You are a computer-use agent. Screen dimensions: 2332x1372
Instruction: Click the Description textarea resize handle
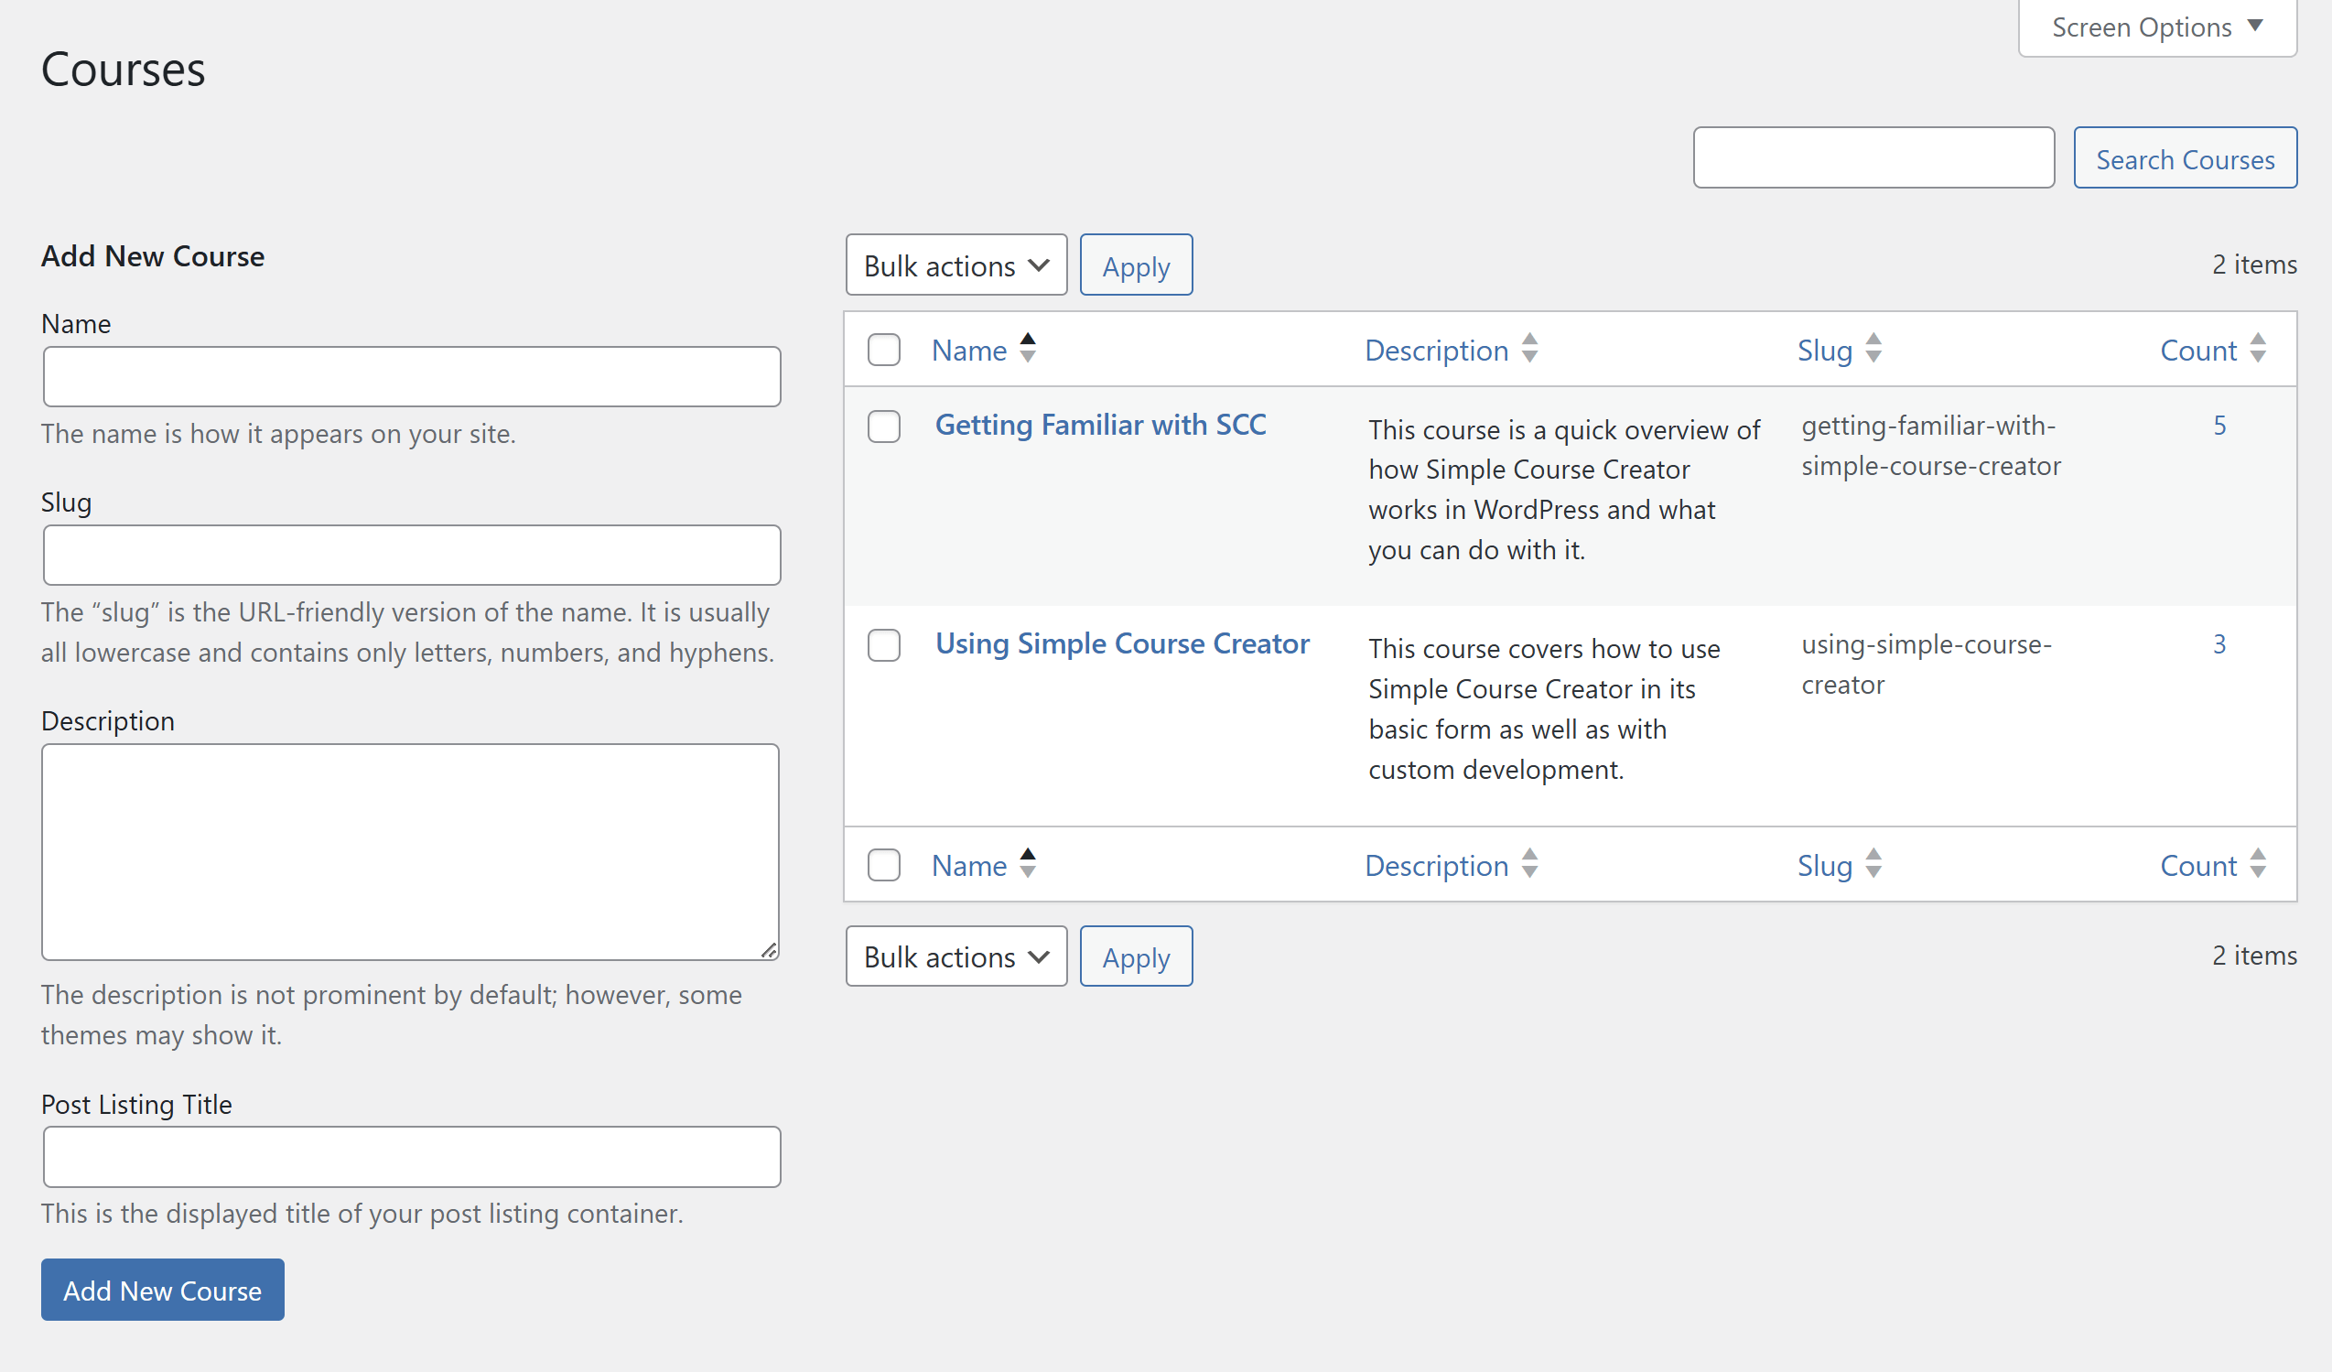[769, 950]
